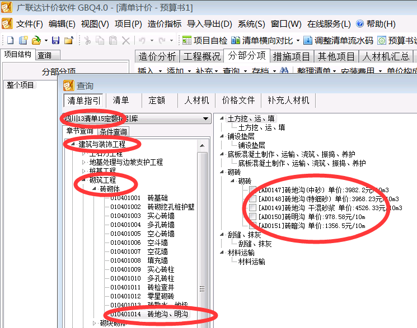This screenshot has width=417, height=328.
Task: Click the clipboard paste icon
Action: click(x=113, y=40)
